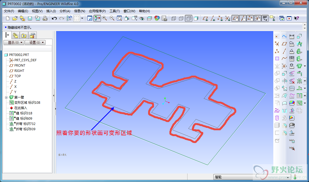Open the color appearance palette

(157, 19)
